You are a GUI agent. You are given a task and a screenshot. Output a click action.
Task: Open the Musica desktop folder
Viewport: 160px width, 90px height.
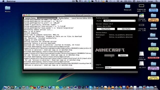(7, 9)
